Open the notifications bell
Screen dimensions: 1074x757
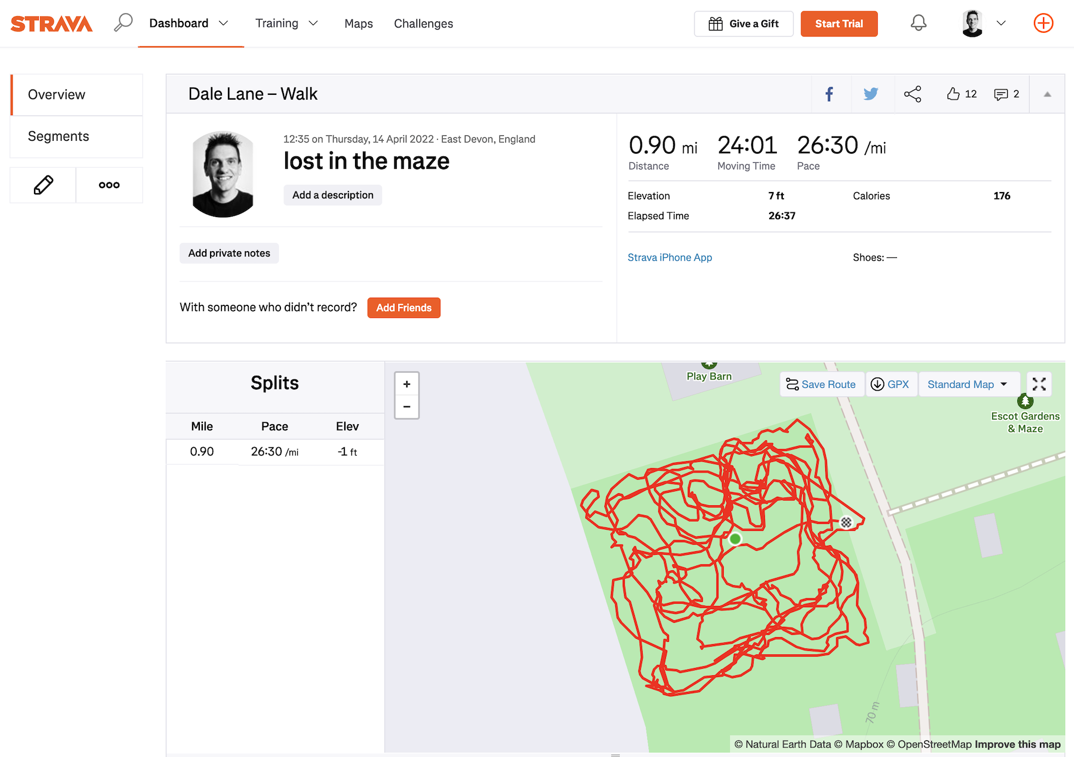click(x=918, y=23)
